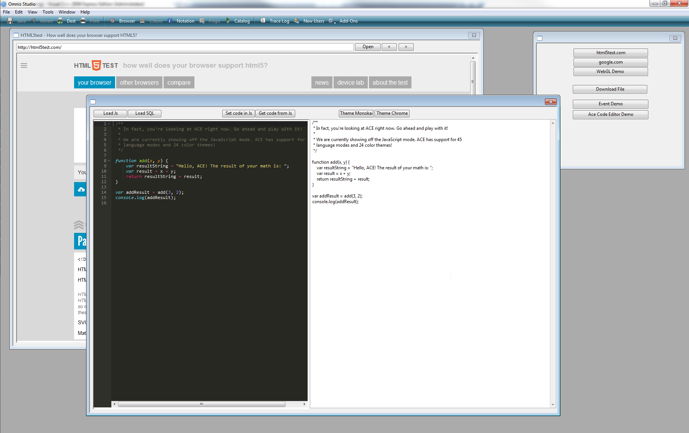Click 'console.log(addResult);' in the right pane
This screenshot has height=433, width=689.
click(x=335, y=202)
